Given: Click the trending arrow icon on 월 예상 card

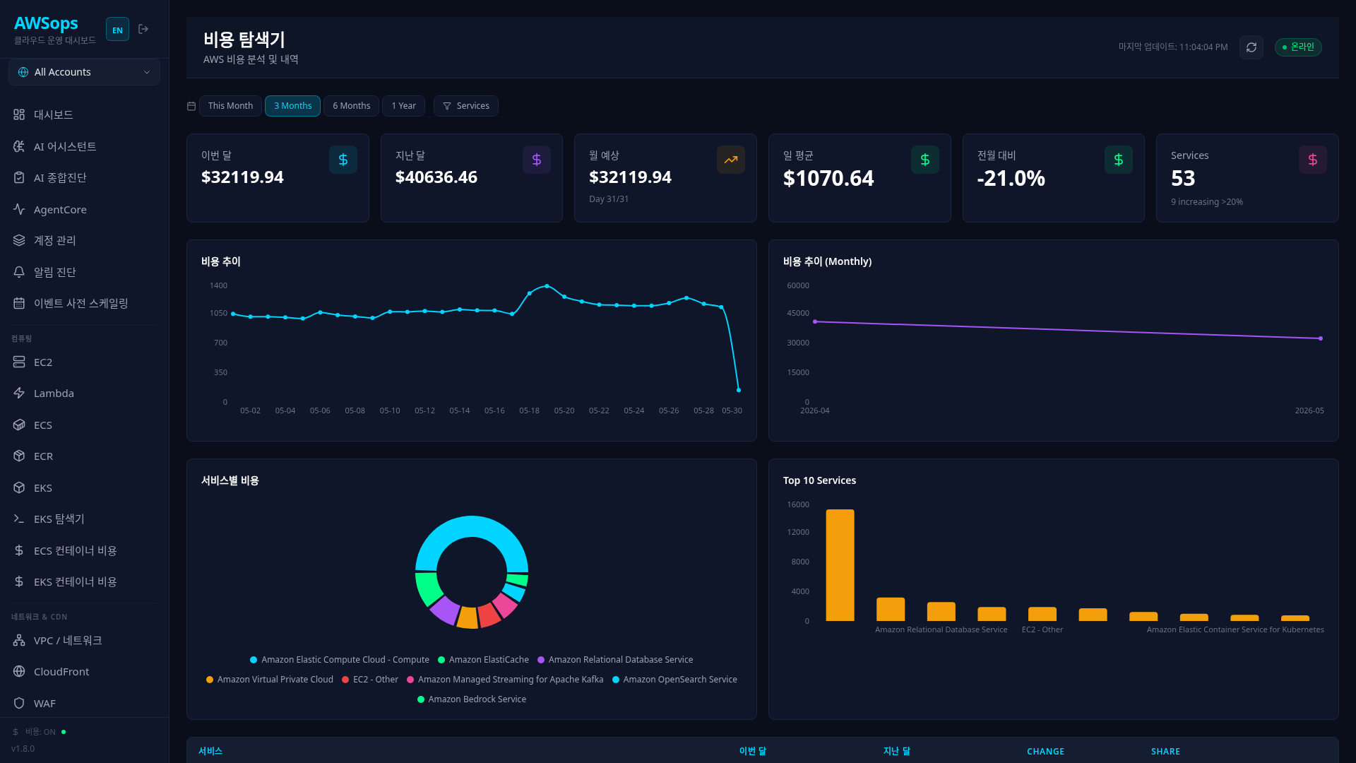Looking at the screenshot, I should (x=731, y=160).
